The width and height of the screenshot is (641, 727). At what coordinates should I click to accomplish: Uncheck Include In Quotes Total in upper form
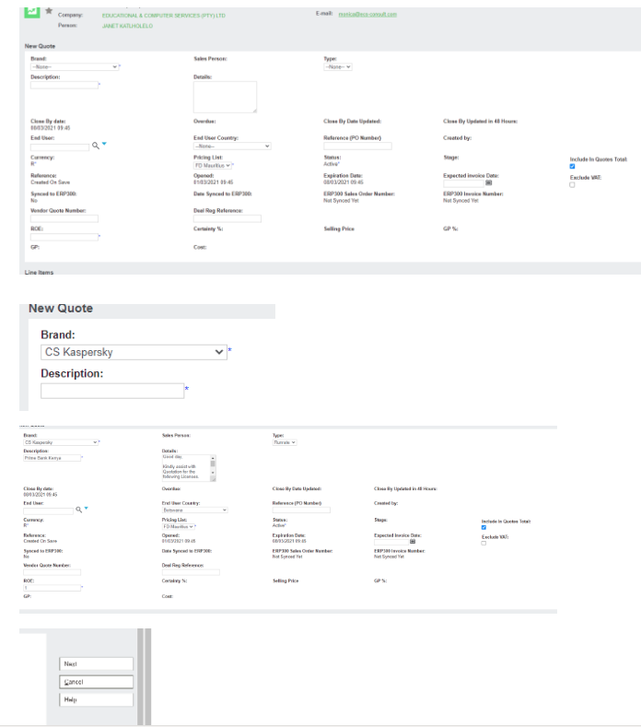coord(573,166)
